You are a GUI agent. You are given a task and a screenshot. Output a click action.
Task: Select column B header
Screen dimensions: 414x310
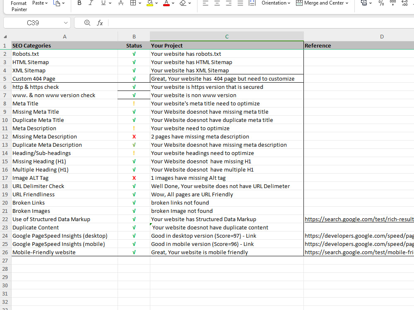(134, 37)
